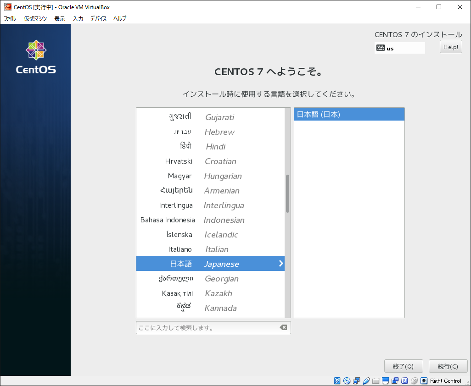The height and width of the screenshot is (386, 471).
Task: Open the デバイス menu
Action: 98,19
